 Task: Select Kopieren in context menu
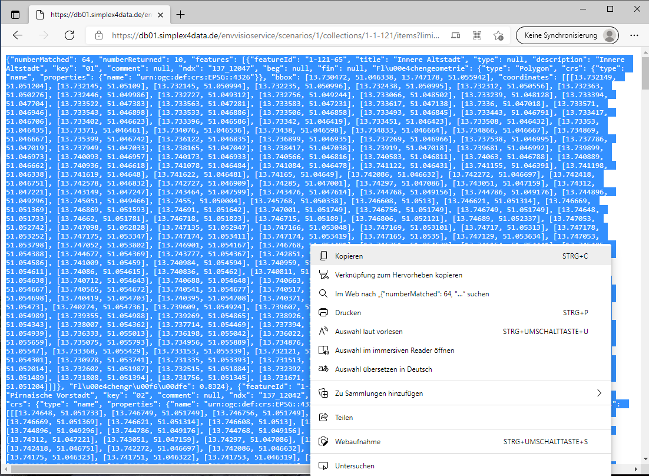click(x=349, y=256)
